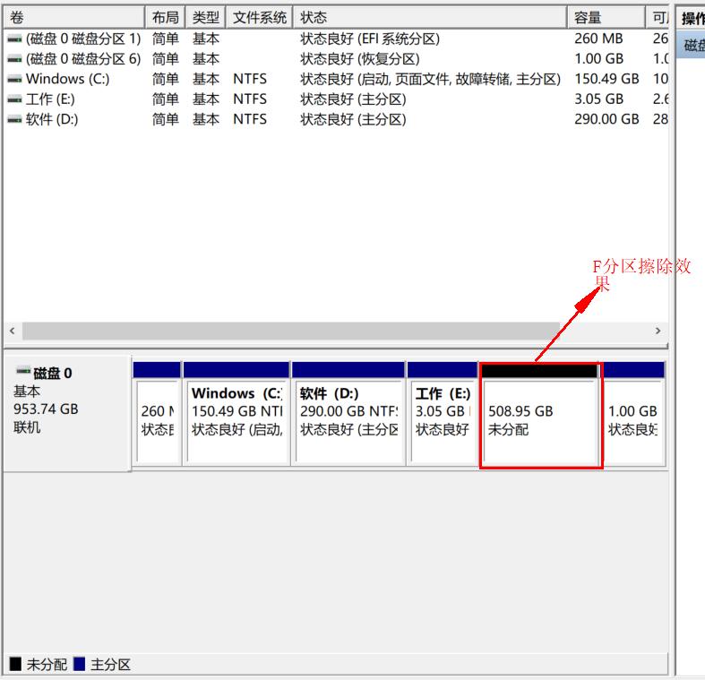Sort by 文件系统 column header
This screenshot has height=680, width=705.
tap(260, 18)
